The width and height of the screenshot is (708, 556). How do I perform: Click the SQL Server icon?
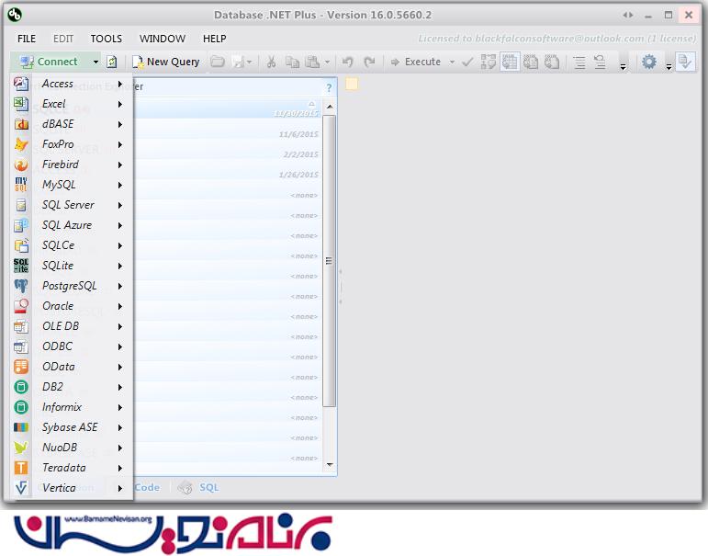click(x=21, y=205)
